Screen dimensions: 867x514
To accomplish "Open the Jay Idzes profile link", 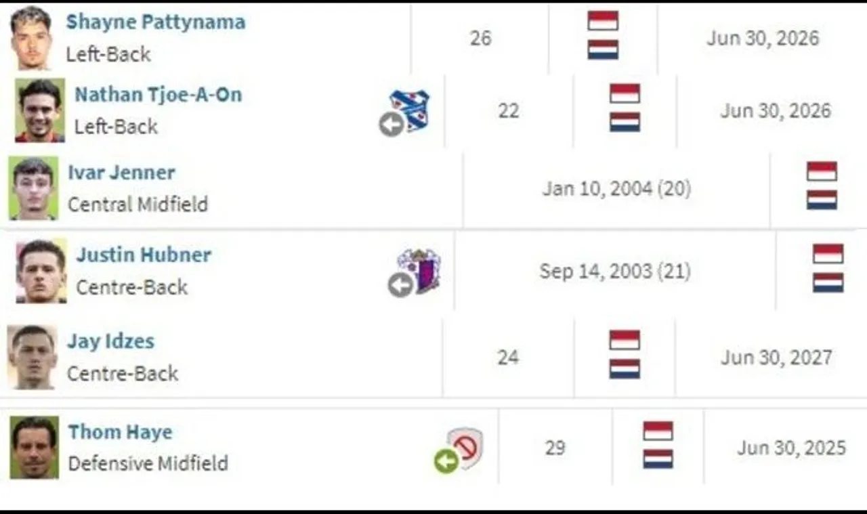I will [110, 341].
